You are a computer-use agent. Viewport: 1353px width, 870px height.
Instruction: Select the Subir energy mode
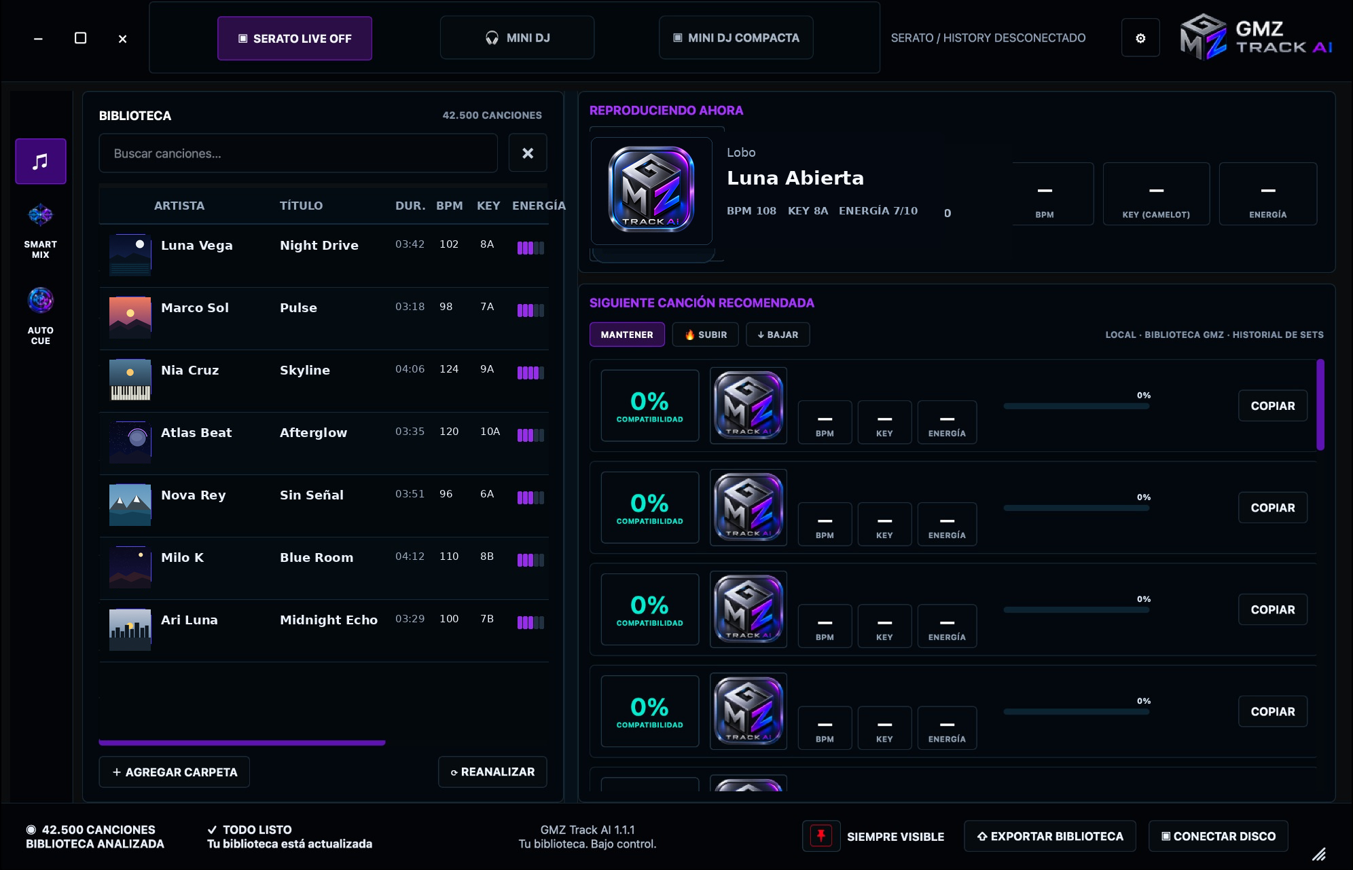705,335
